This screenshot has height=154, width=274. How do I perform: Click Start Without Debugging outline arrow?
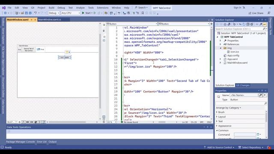coord(95,13)
